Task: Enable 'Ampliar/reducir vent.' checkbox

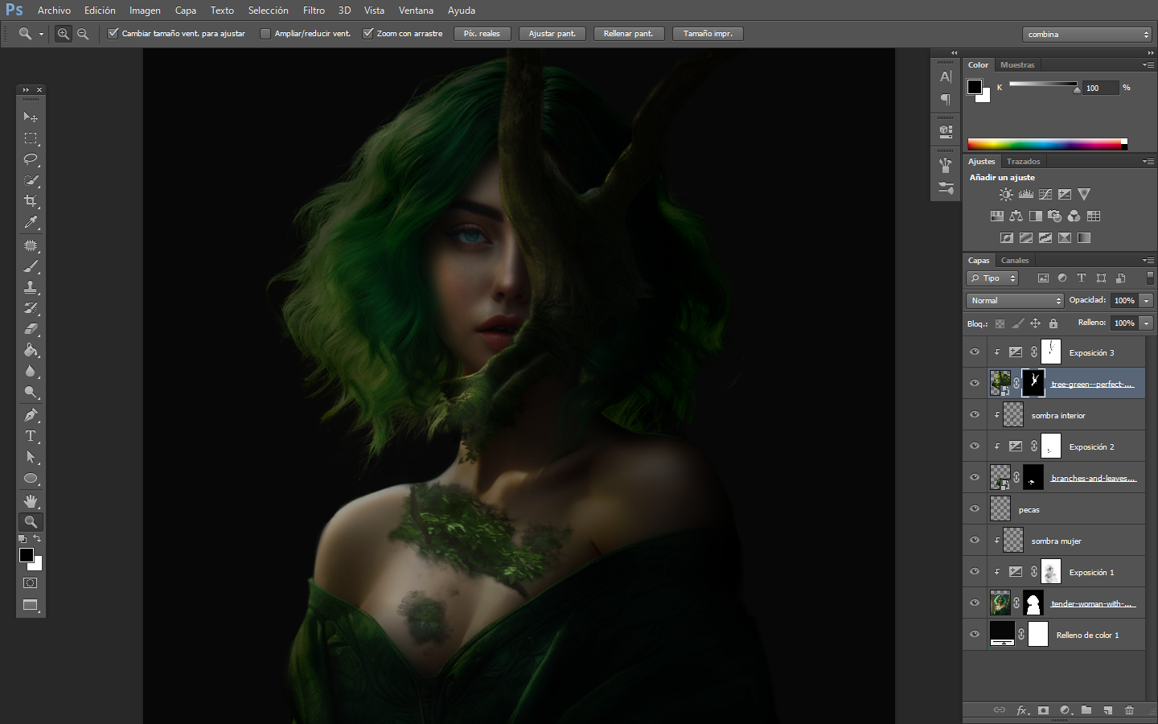Action: (265, 34)
